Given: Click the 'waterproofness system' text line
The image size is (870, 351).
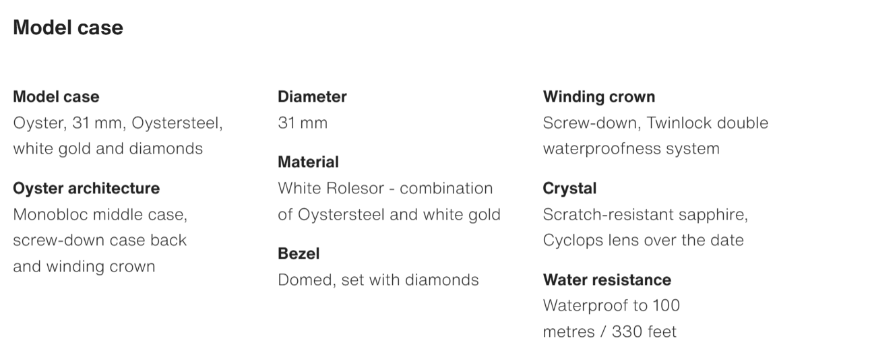Looking at the screenshot, I should (x=631, y=148).
